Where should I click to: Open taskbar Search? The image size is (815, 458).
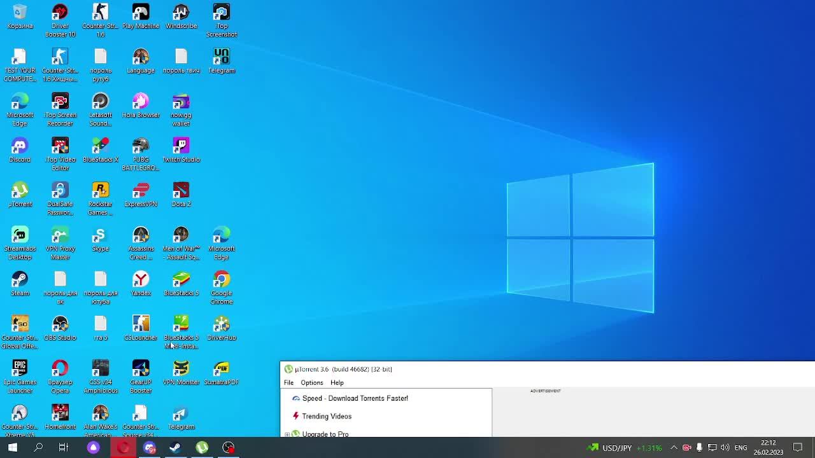[38, 448]
